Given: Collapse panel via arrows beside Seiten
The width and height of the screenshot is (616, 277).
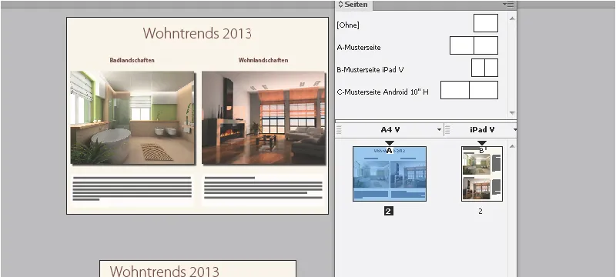Looking at the screenshot, I should [340, 5].
